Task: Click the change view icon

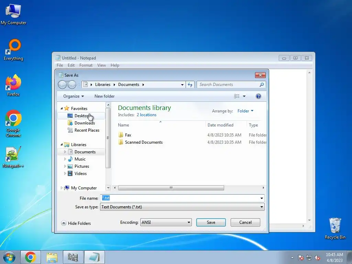Action: click(236, 96)
